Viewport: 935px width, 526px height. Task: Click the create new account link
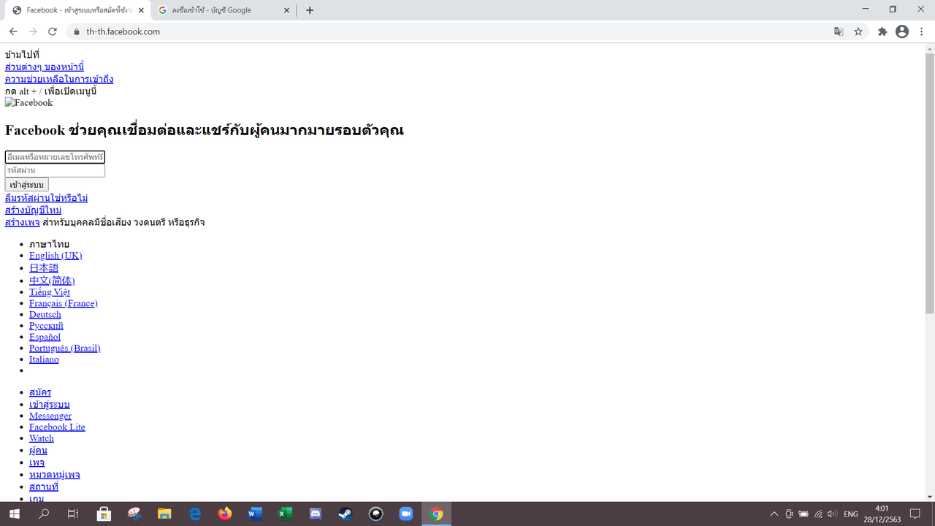pyautogui.click(x=33, y=210)
